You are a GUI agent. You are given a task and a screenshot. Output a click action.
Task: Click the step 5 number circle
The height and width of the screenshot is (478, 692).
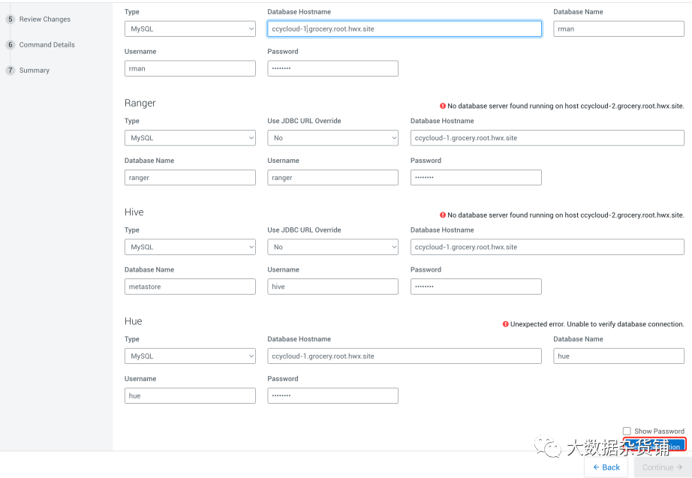(x=11, y=20)
